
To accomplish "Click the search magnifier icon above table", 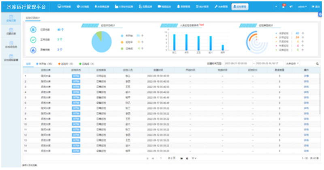I will [317, 64].
